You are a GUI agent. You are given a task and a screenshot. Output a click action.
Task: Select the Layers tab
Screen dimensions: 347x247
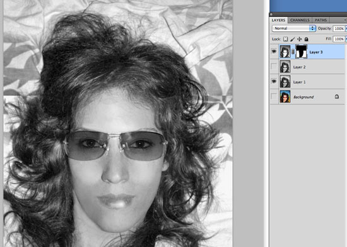point(278,20)
